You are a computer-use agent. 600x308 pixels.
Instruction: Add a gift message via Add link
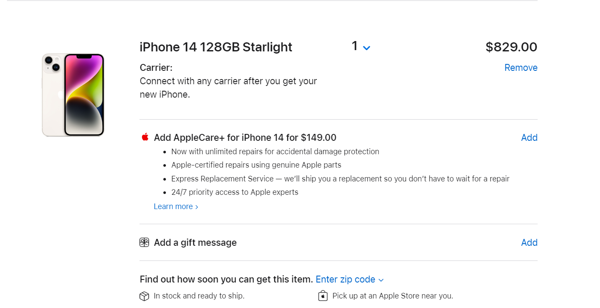click(x=529, y=242)
